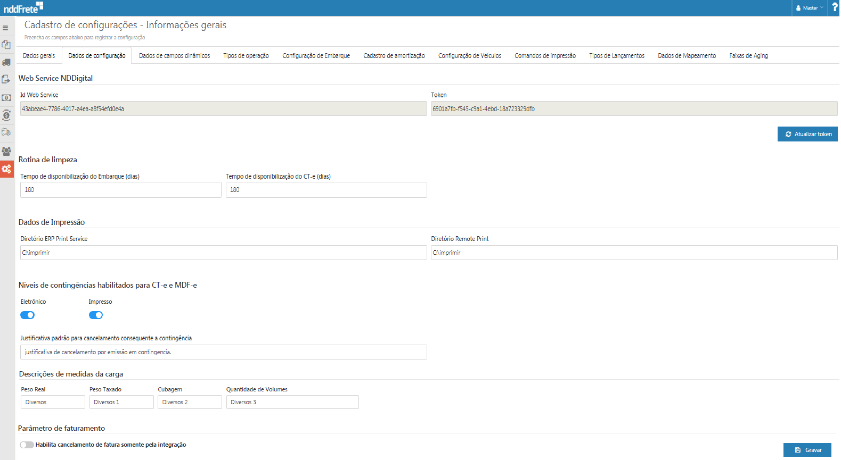Select the Faixas de Aging tab

pyautogui.click(x=748, y=56)
